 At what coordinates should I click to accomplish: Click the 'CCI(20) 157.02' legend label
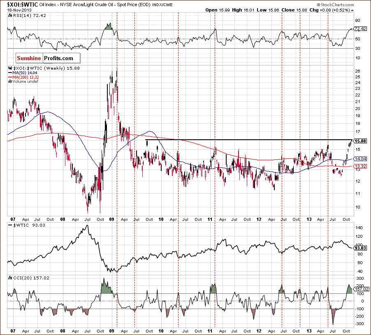tap(31, 278)
